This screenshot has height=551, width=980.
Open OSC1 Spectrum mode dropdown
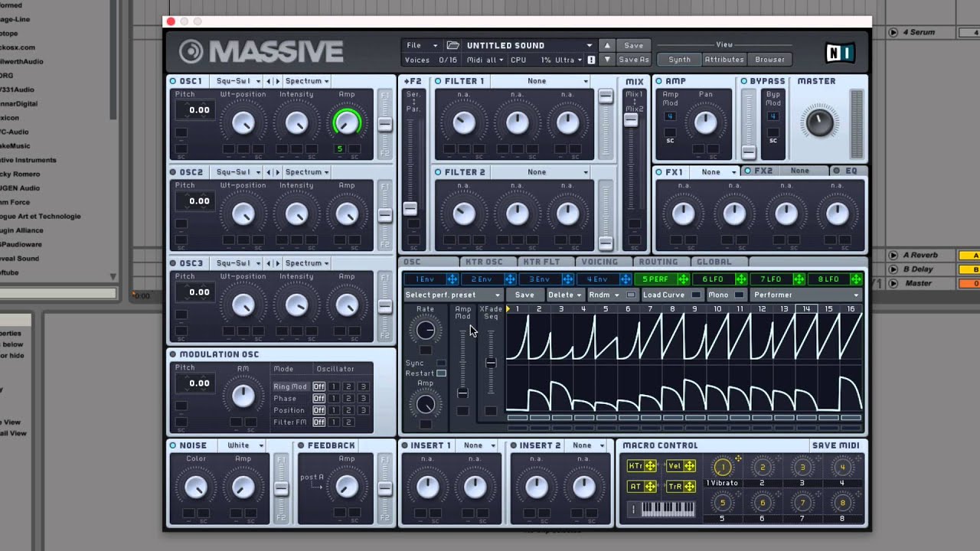306,81
